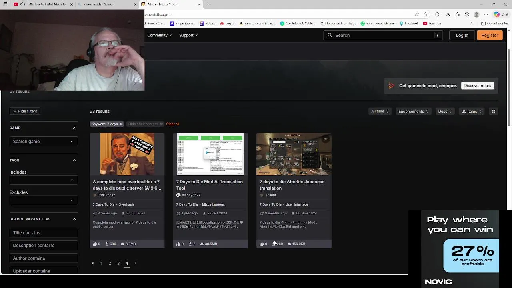Open the 'All time' time range dropdown
512x288 pixels.
point(380,111)
